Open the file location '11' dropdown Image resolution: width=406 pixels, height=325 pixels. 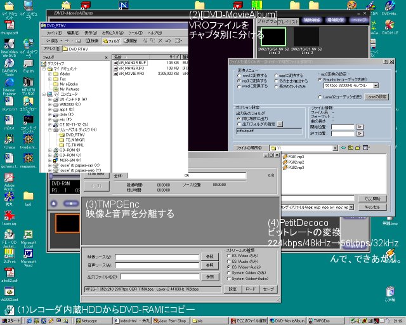pos(335,148)
